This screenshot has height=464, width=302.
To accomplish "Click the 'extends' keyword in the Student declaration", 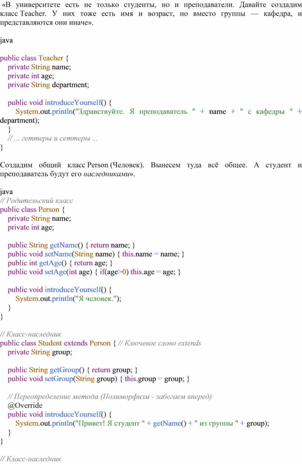I will coord(75,343).
